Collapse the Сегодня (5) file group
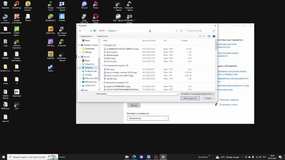The image size is (285, 160). (103, 45)
